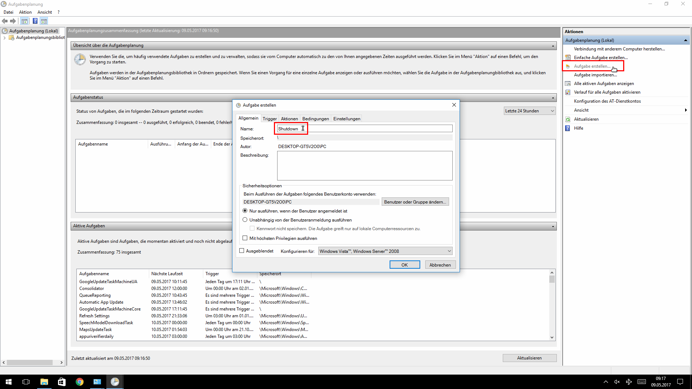Check the Ausgeblendet checkbox
Viewport: 692px width, 389px height.
click(242, 251)
